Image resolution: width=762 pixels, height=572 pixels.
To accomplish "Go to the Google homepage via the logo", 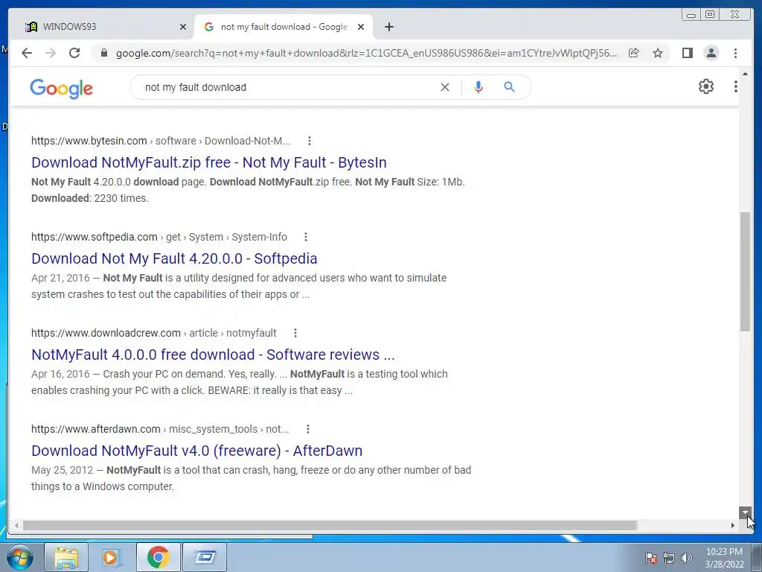I will [x=61, y=89].
